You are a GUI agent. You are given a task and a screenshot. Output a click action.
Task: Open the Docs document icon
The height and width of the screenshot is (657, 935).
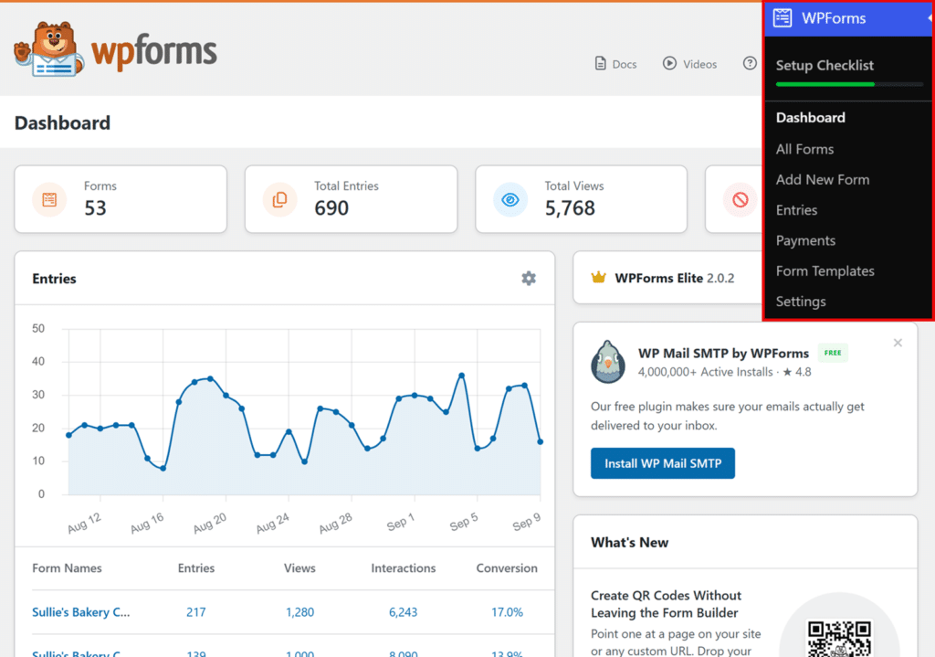(x=601, y=63)
